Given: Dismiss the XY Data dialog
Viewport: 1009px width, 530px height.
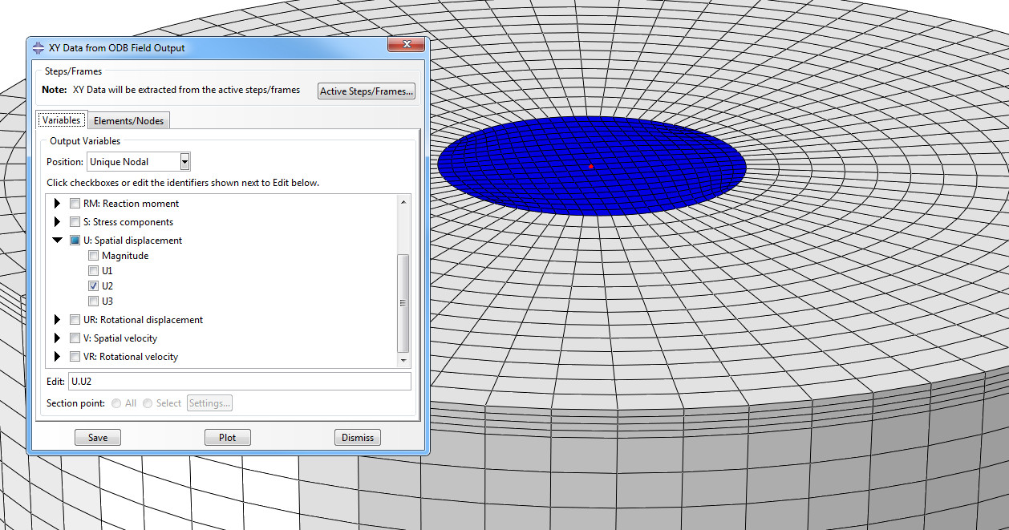Looking at the screenshot, I should coord(358,438).
